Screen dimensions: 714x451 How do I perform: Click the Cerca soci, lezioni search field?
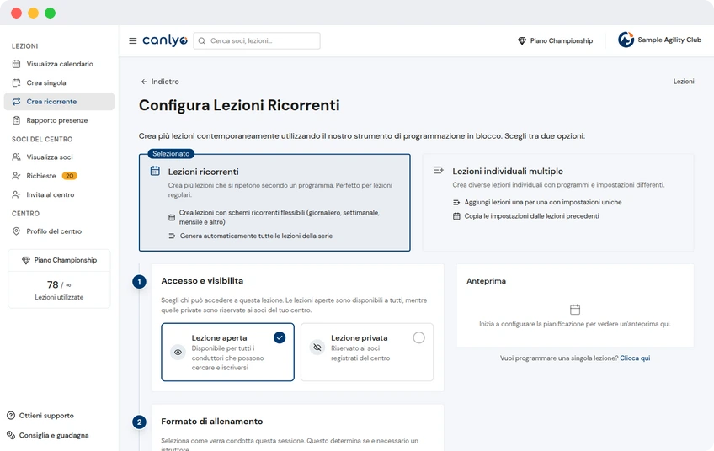click(x=257, y=41)
